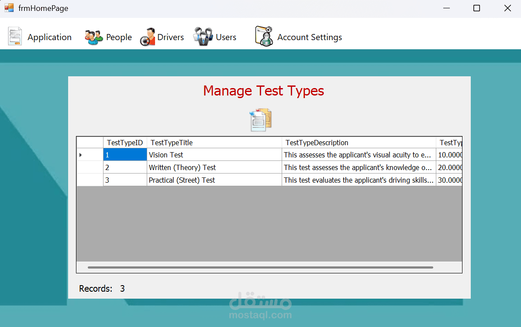This screenshot has height=327, width=521.
Task: Click the documents icon under Manage Test Types
Action: [260, 120]
